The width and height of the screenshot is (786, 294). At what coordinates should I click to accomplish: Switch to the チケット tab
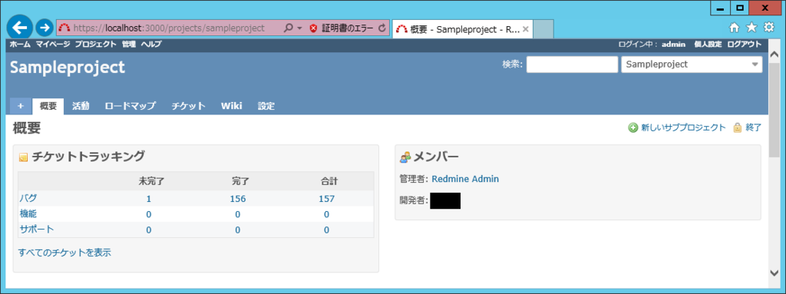pyautogui.click(x=189, y=106)
